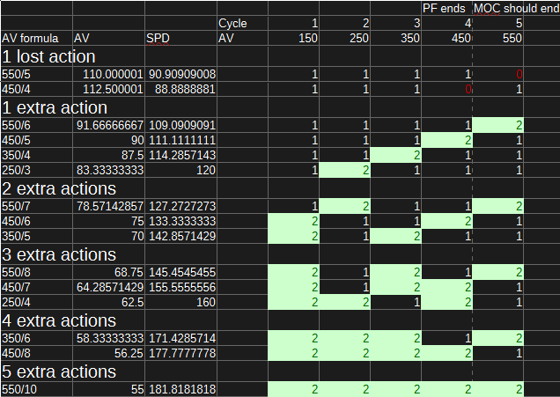Select the formula cell '450/5'
Screen dimensions: 560x397
[36, 140]
